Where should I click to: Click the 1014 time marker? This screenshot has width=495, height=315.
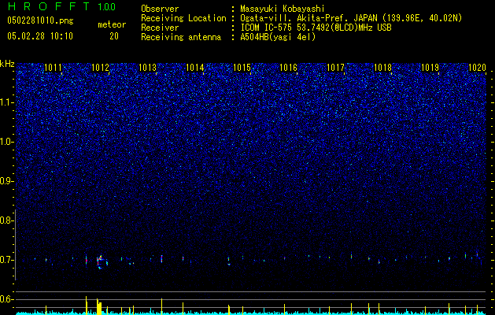point(195,68)
